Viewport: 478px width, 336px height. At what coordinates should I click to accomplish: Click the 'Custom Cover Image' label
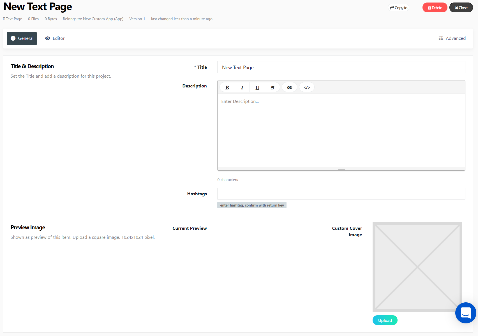[x=347, y=231]
